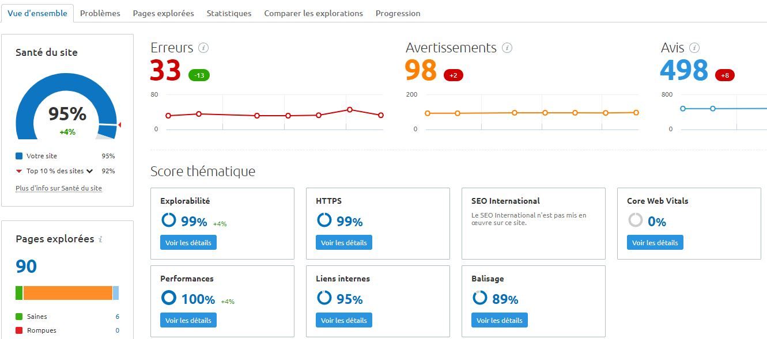Click the info icon next to Avertissements

click(507, 48)
